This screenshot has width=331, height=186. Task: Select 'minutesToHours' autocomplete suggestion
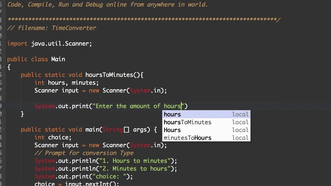pyautogui.click(x=206, y=138)
